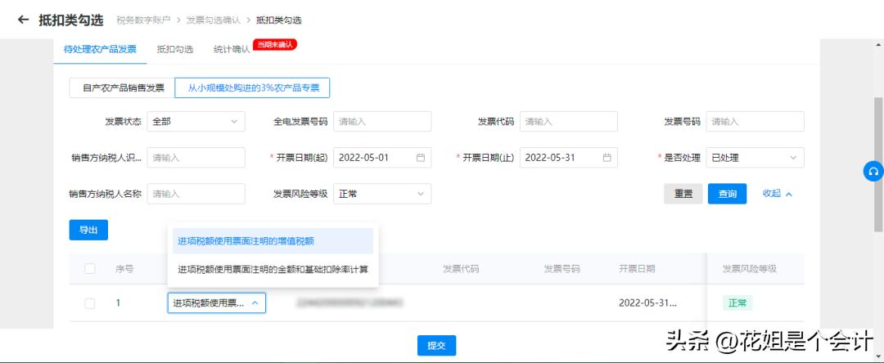Focus the 发票号码 input field
The height and width of the screenshot is (363, 884).
[755, 122]
